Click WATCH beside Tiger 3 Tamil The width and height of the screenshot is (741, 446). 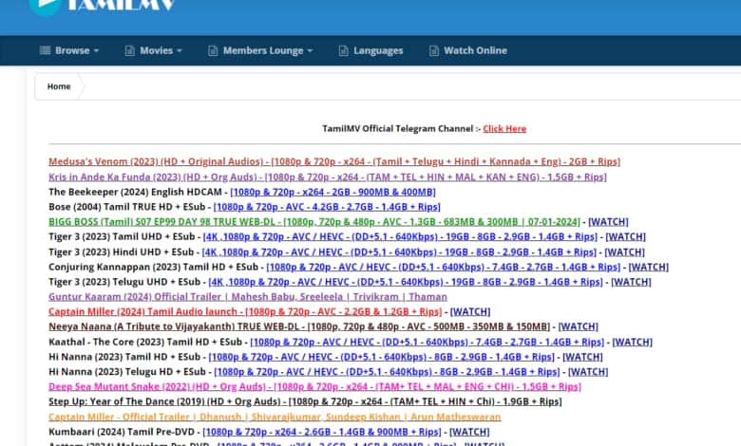[x=626, y=236]
